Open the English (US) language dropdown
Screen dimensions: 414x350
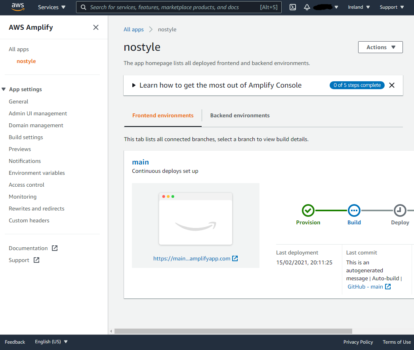tap(51, 342)
